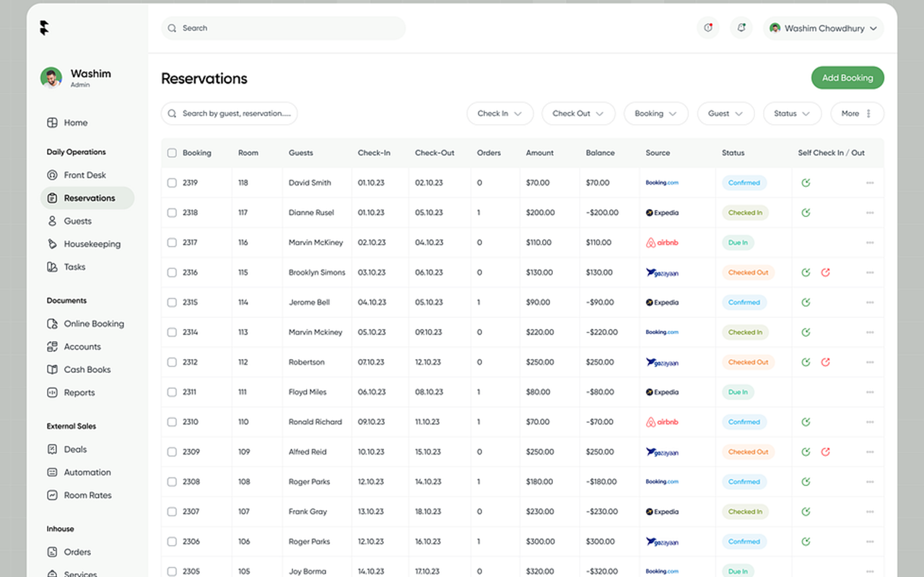The image size is (924, 577).
Task: Click the Cash Books sidebar icon
Action: 52,369
